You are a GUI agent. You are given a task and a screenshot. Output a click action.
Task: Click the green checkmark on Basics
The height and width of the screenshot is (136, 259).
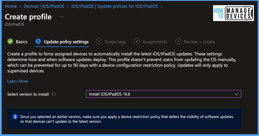[x=10, y=41]
